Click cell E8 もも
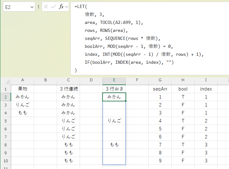Viewport: 229px width, 169px height. point(114,145)
